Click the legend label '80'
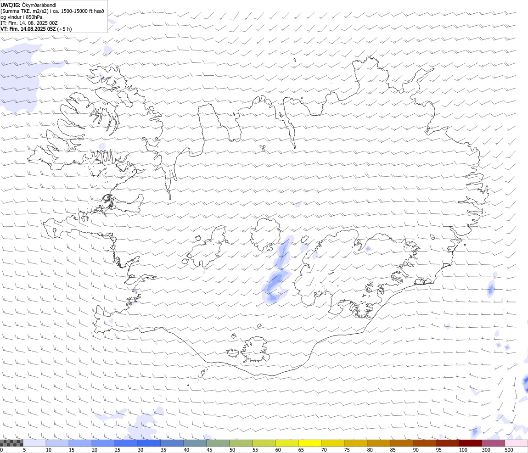 370,450
